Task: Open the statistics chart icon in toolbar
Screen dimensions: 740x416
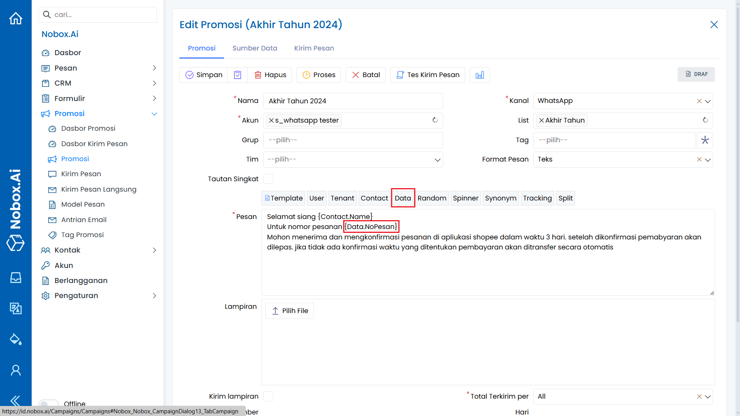Action: [x=479, y=75]
